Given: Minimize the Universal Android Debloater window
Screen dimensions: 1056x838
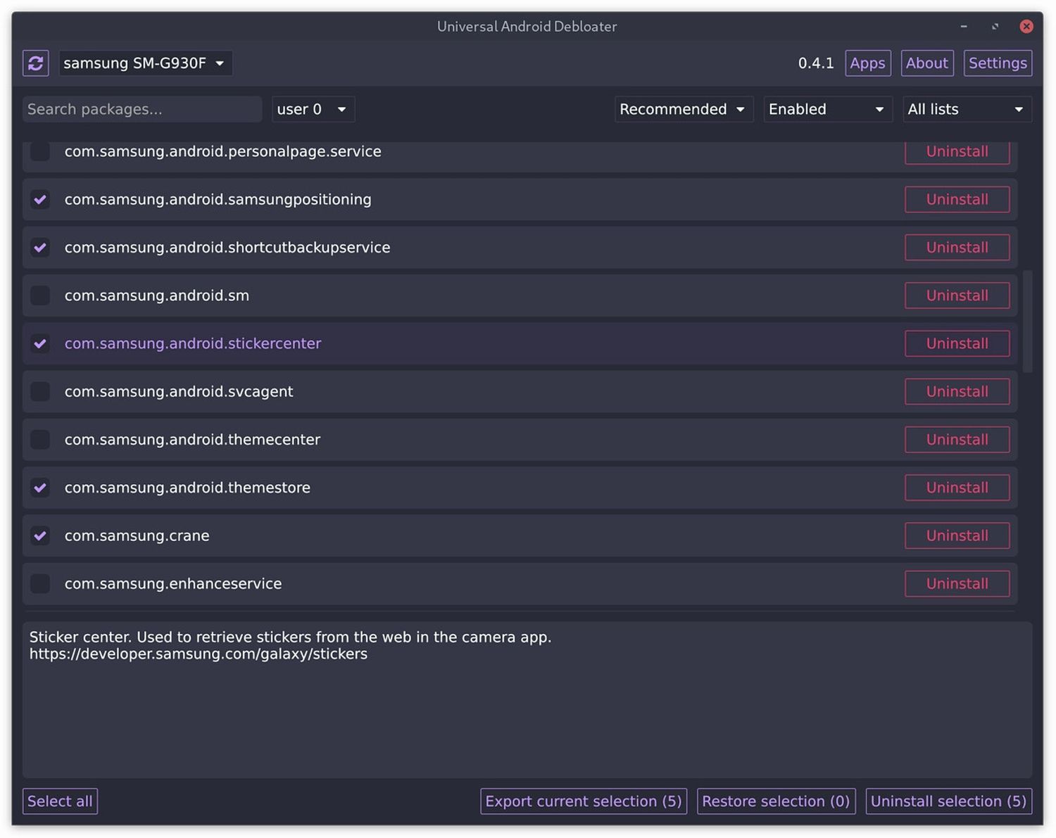Looking at the screenshot, I should point(963,27).
